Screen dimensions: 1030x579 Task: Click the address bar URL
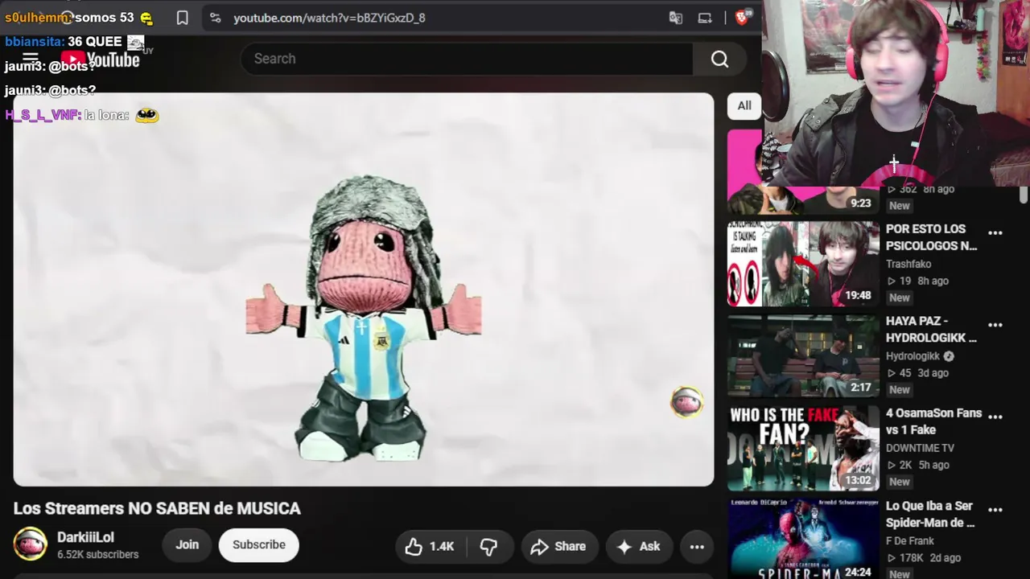pos(329,18)
